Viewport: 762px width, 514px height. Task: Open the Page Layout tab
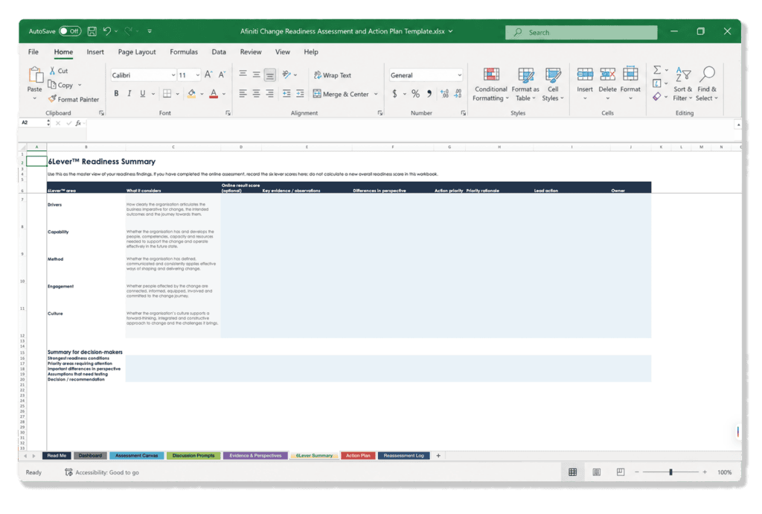coord(137,51)
